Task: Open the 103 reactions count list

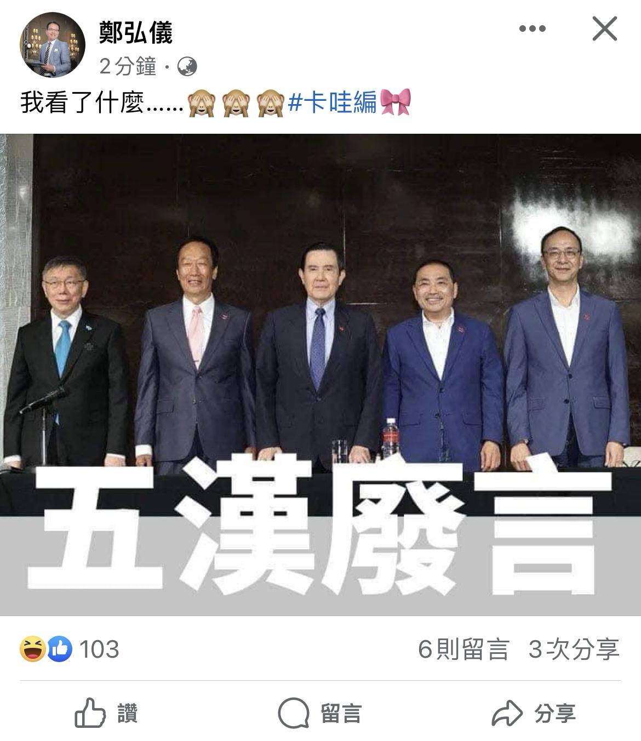Action: [x=99, y=649]
